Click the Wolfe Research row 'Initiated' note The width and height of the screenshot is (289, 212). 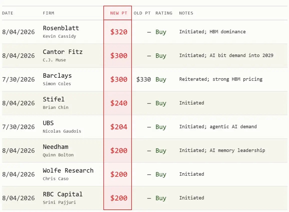(191, 174)
